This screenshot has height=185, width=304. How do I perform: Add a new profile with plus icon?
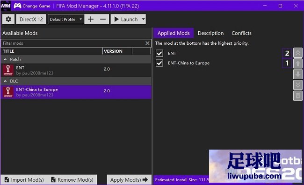(x=91, y=19)
